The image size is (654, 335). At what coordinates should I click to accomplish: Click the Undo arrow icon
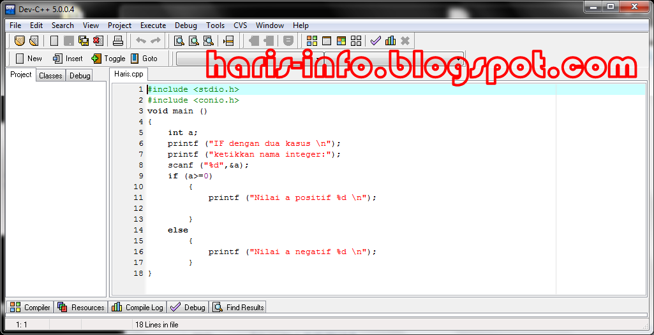coord(141,41)
